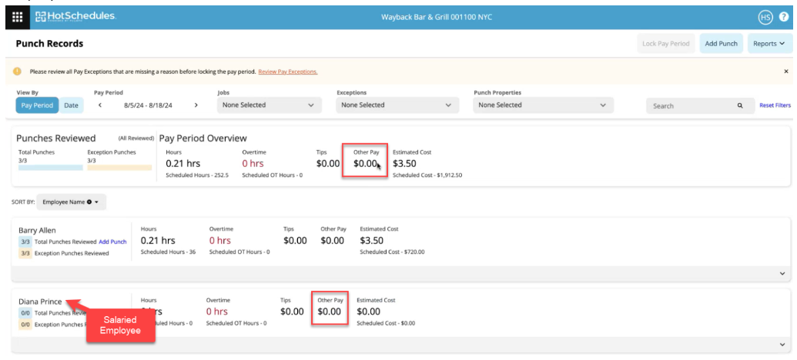The height and width of the screenshot is (360, 797).
Task: Switch view to Pay Period
Action: [x=37, y=105]
